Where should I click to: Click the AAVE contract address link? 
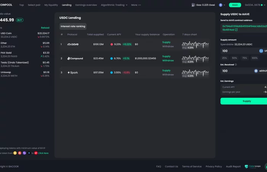pyautogui.click(x=245, y=28)
